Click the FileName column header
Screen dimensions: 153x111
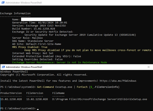coord(58,93)
